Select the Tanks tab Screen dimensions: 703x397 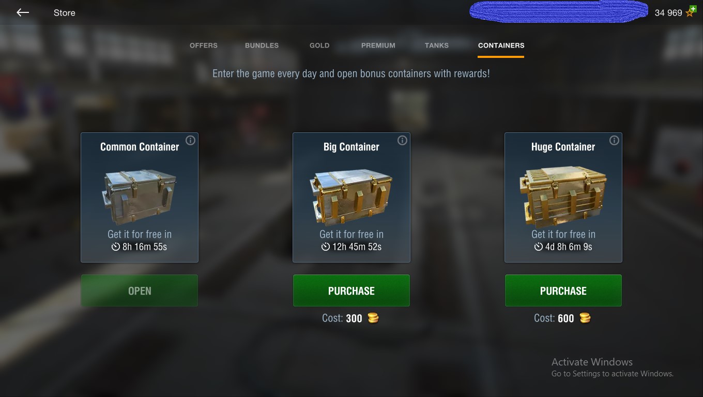point(437,45)
